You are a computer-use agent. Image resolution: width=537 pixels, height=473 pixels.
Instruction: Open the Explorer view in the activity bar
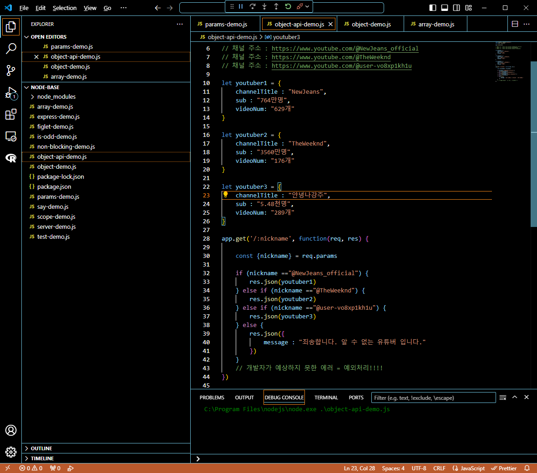click(10, 27)
